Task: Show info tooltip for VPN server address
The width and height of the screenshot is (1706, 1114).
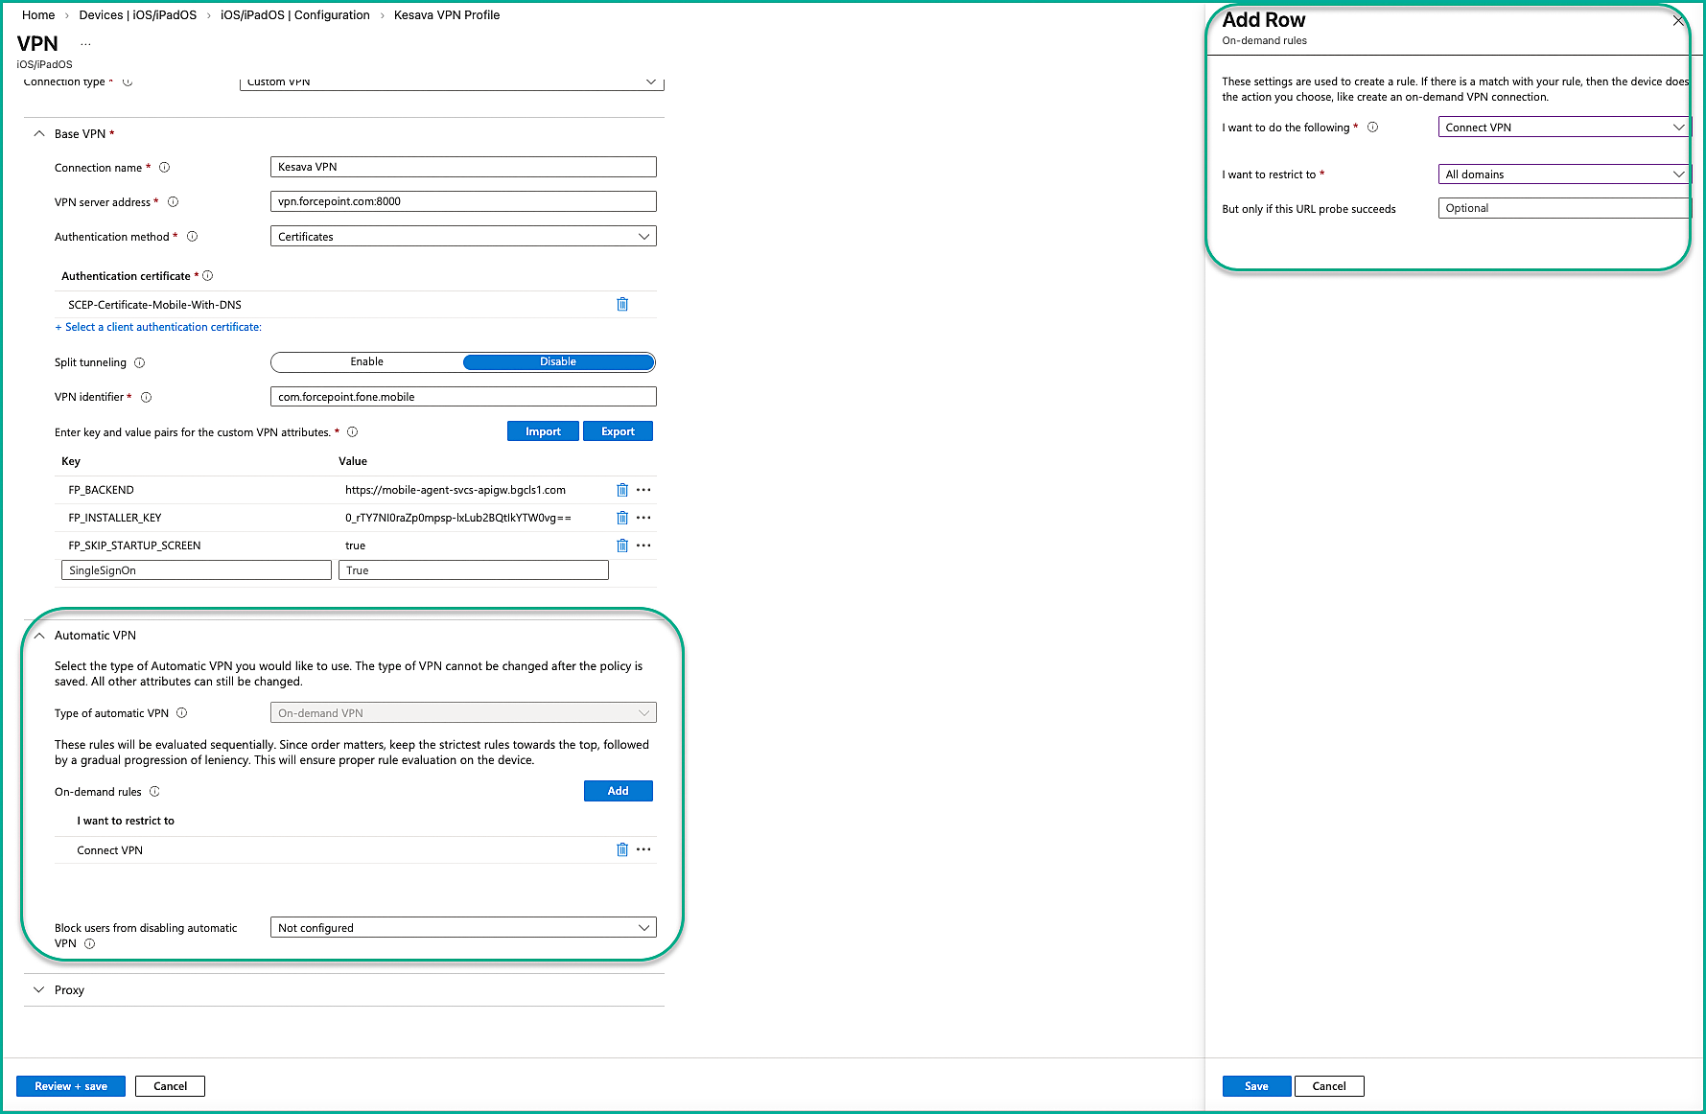Action: 174,202
